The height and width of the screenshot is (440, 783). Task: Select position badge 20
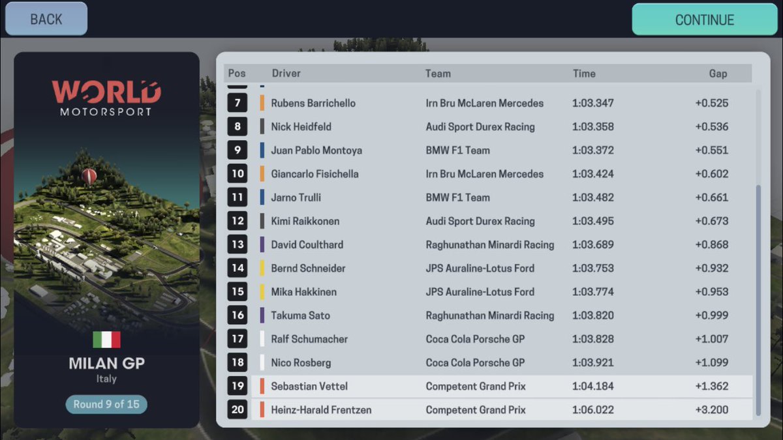[238, 409]
